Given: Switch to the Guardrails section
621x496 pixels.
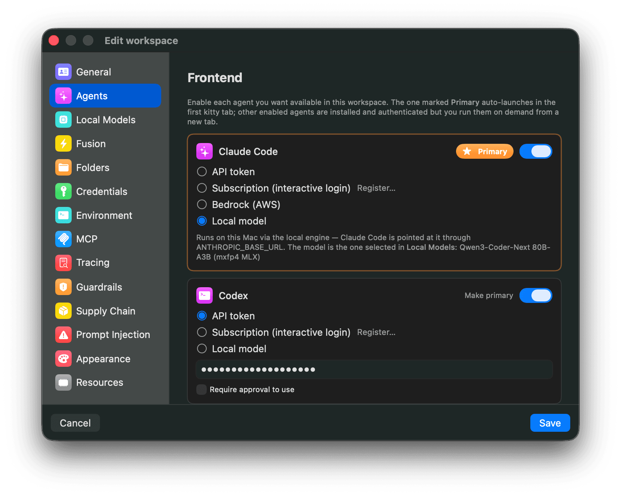Looking at the screenshot, I should click(105, 287).
